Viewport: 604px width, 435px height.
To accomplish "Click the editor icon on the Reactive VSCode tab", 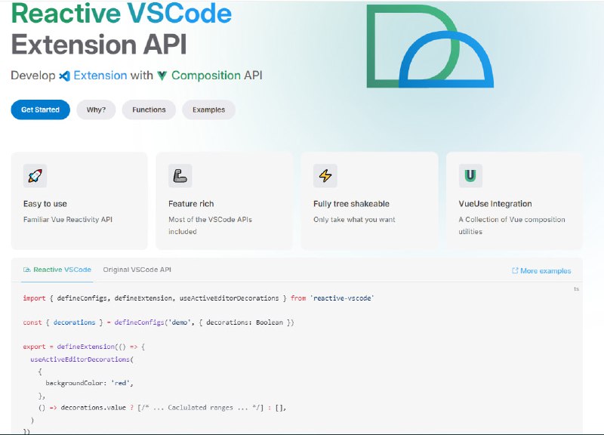I will [x=26, y=270].
